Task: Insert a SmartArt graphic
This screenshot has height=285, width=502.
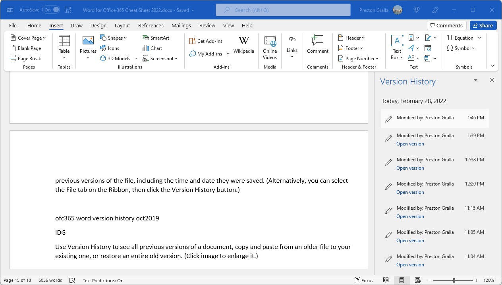Action: [x=156, y=38]
